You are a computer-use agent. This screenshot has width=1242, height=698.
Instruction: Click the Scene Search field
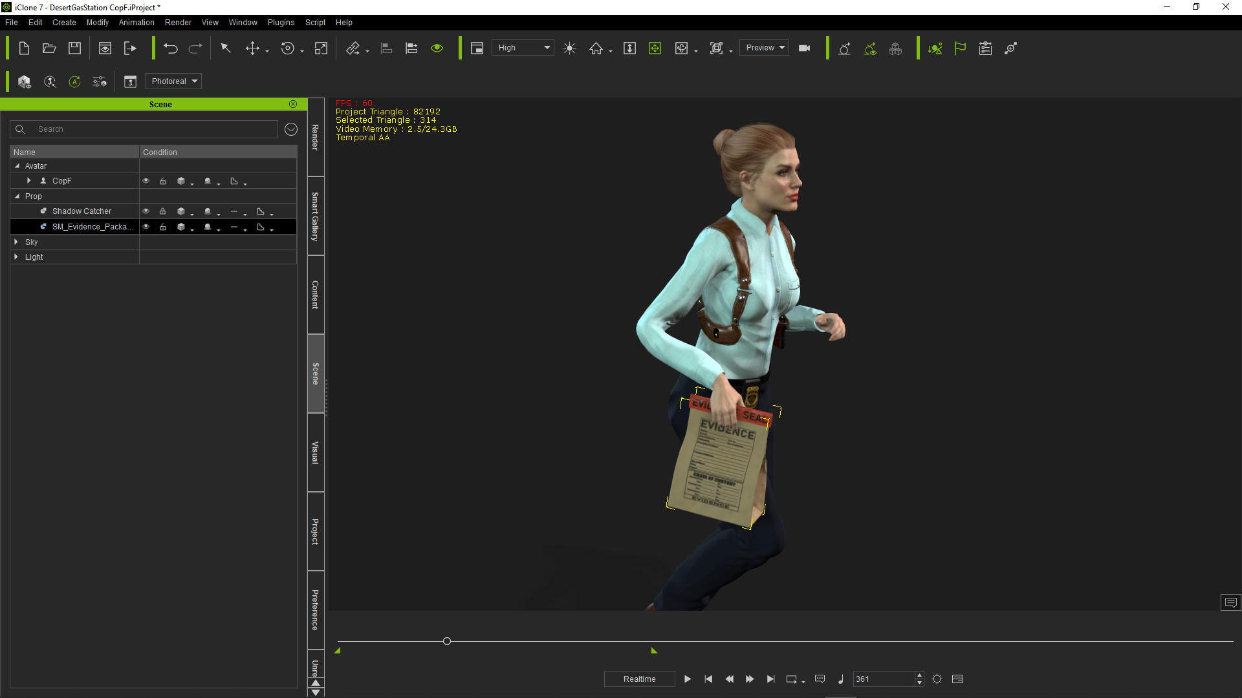click(x=144, y=129)
